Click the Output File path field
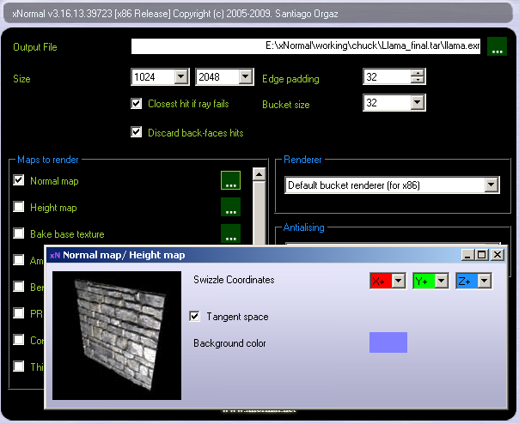 [x=306, y=46]
